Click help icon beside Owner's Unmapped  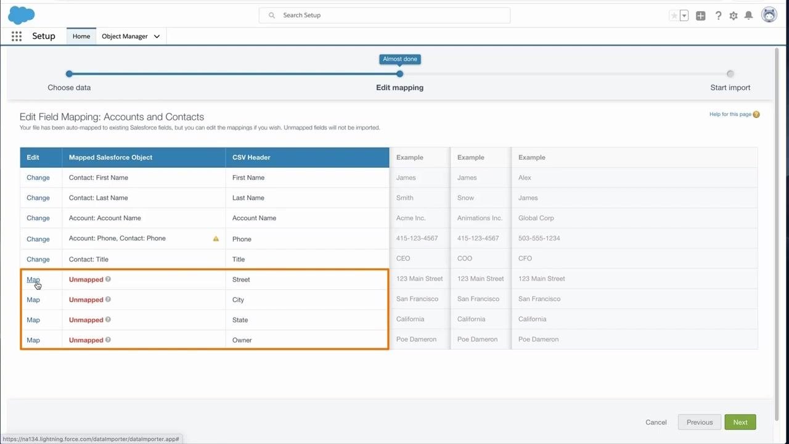click(x=108, y=340)
